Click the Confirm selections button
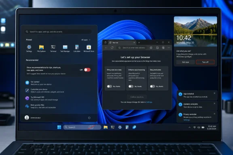 137,97
